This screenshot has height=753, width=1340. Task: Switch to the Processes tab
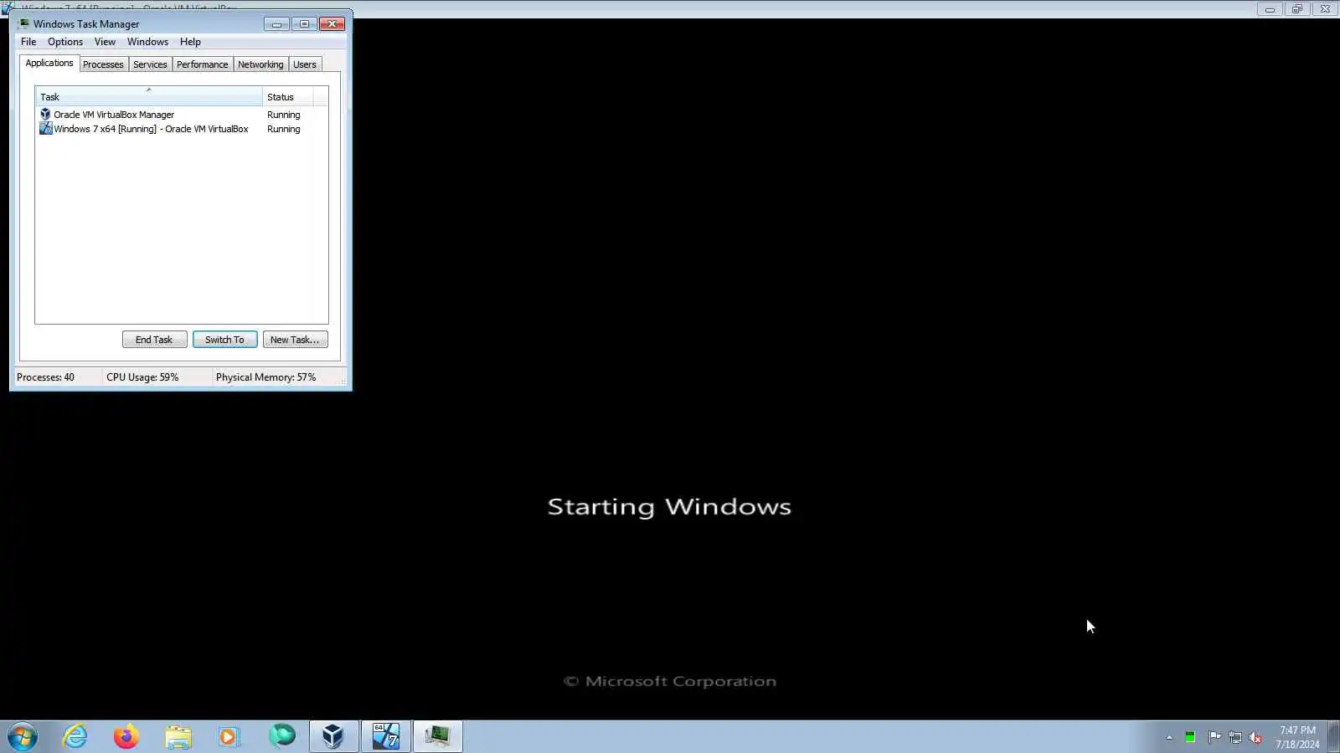tap(103, 64)
